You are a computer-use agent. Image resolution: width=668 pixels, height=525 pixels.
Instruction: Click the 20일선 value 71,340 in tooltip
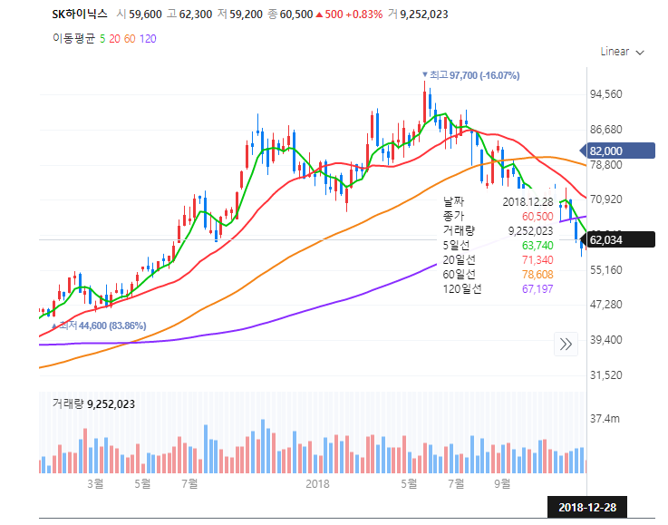537,260
